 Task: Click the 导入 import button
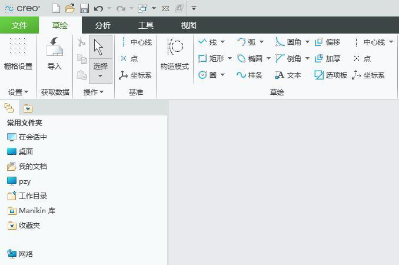[x=55, y=54]
